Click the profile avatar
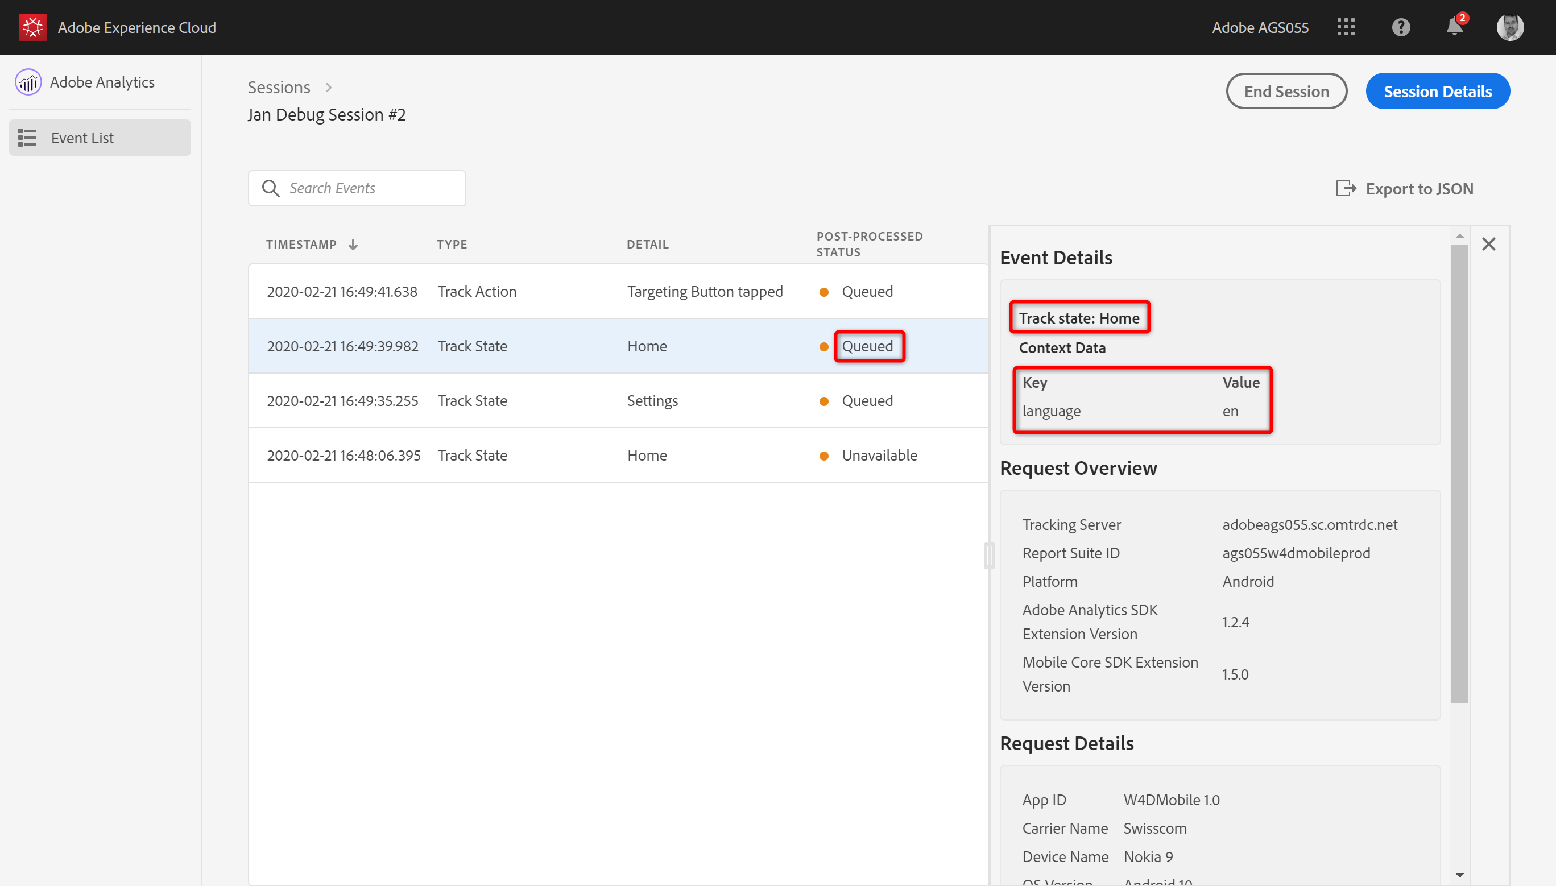Viewport: 1556px width, 886px height. (x=1510, y=27)
